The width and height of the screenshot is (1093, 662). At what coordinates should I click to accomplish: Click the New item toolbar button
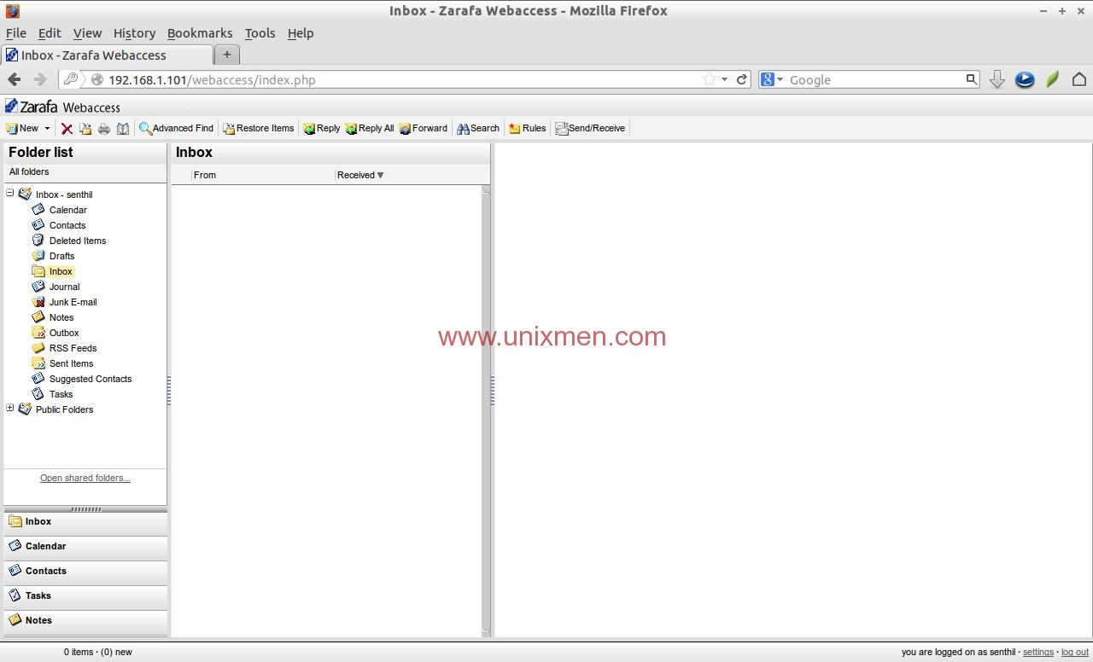click(22, 129)
